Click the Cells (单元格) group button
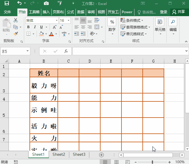 [x=160, y=26]
